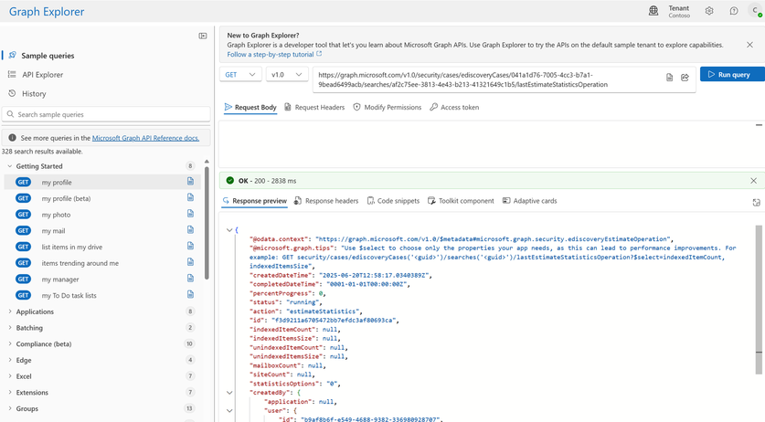Collapse the user JSON node
765x422 pixels.
[229, 410]
